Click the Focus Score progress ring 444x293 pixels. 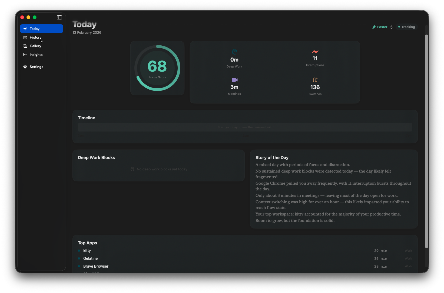(157, 68)
